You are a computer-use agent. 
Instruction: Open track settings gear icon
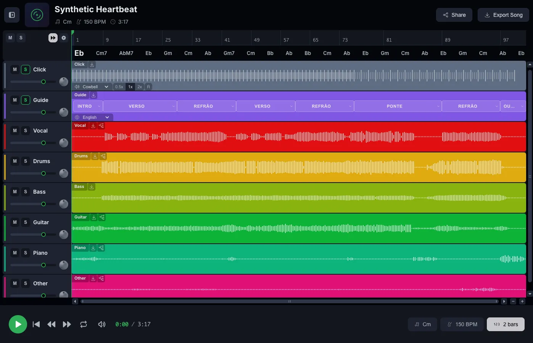pos(64,38)
